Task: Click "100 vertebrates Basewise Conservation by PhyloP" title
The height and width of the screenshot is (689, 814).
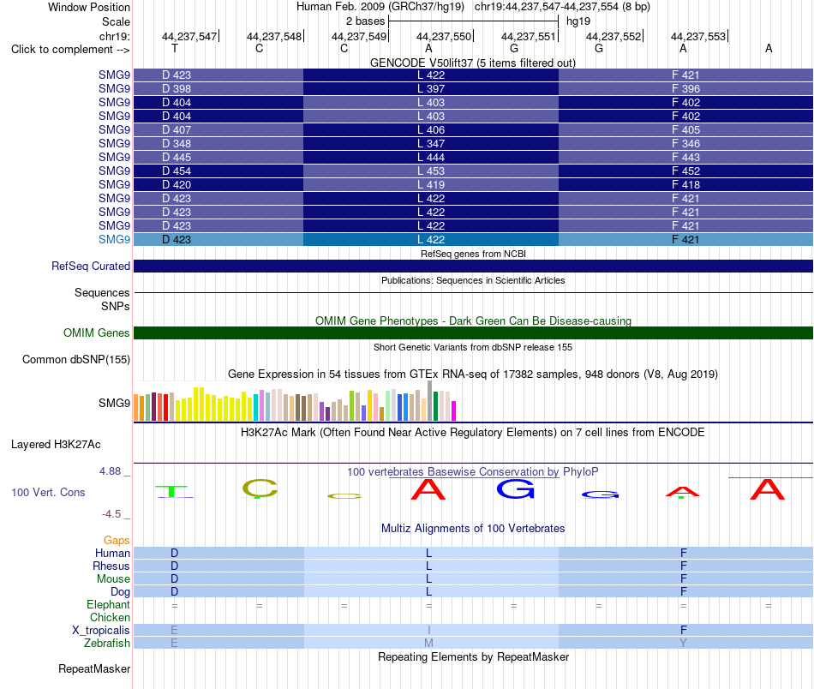Action: (x=472, y=471)
